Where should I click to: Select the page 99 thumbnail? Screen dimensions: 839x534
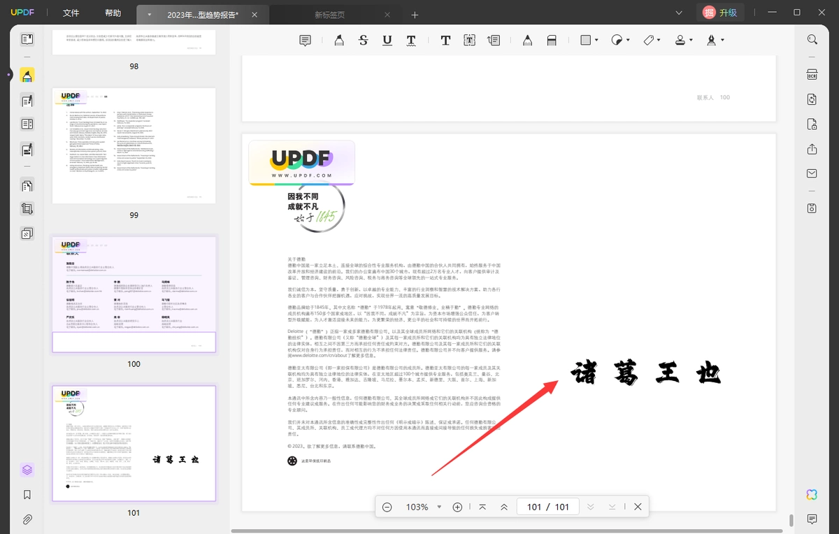pos(134,145)
